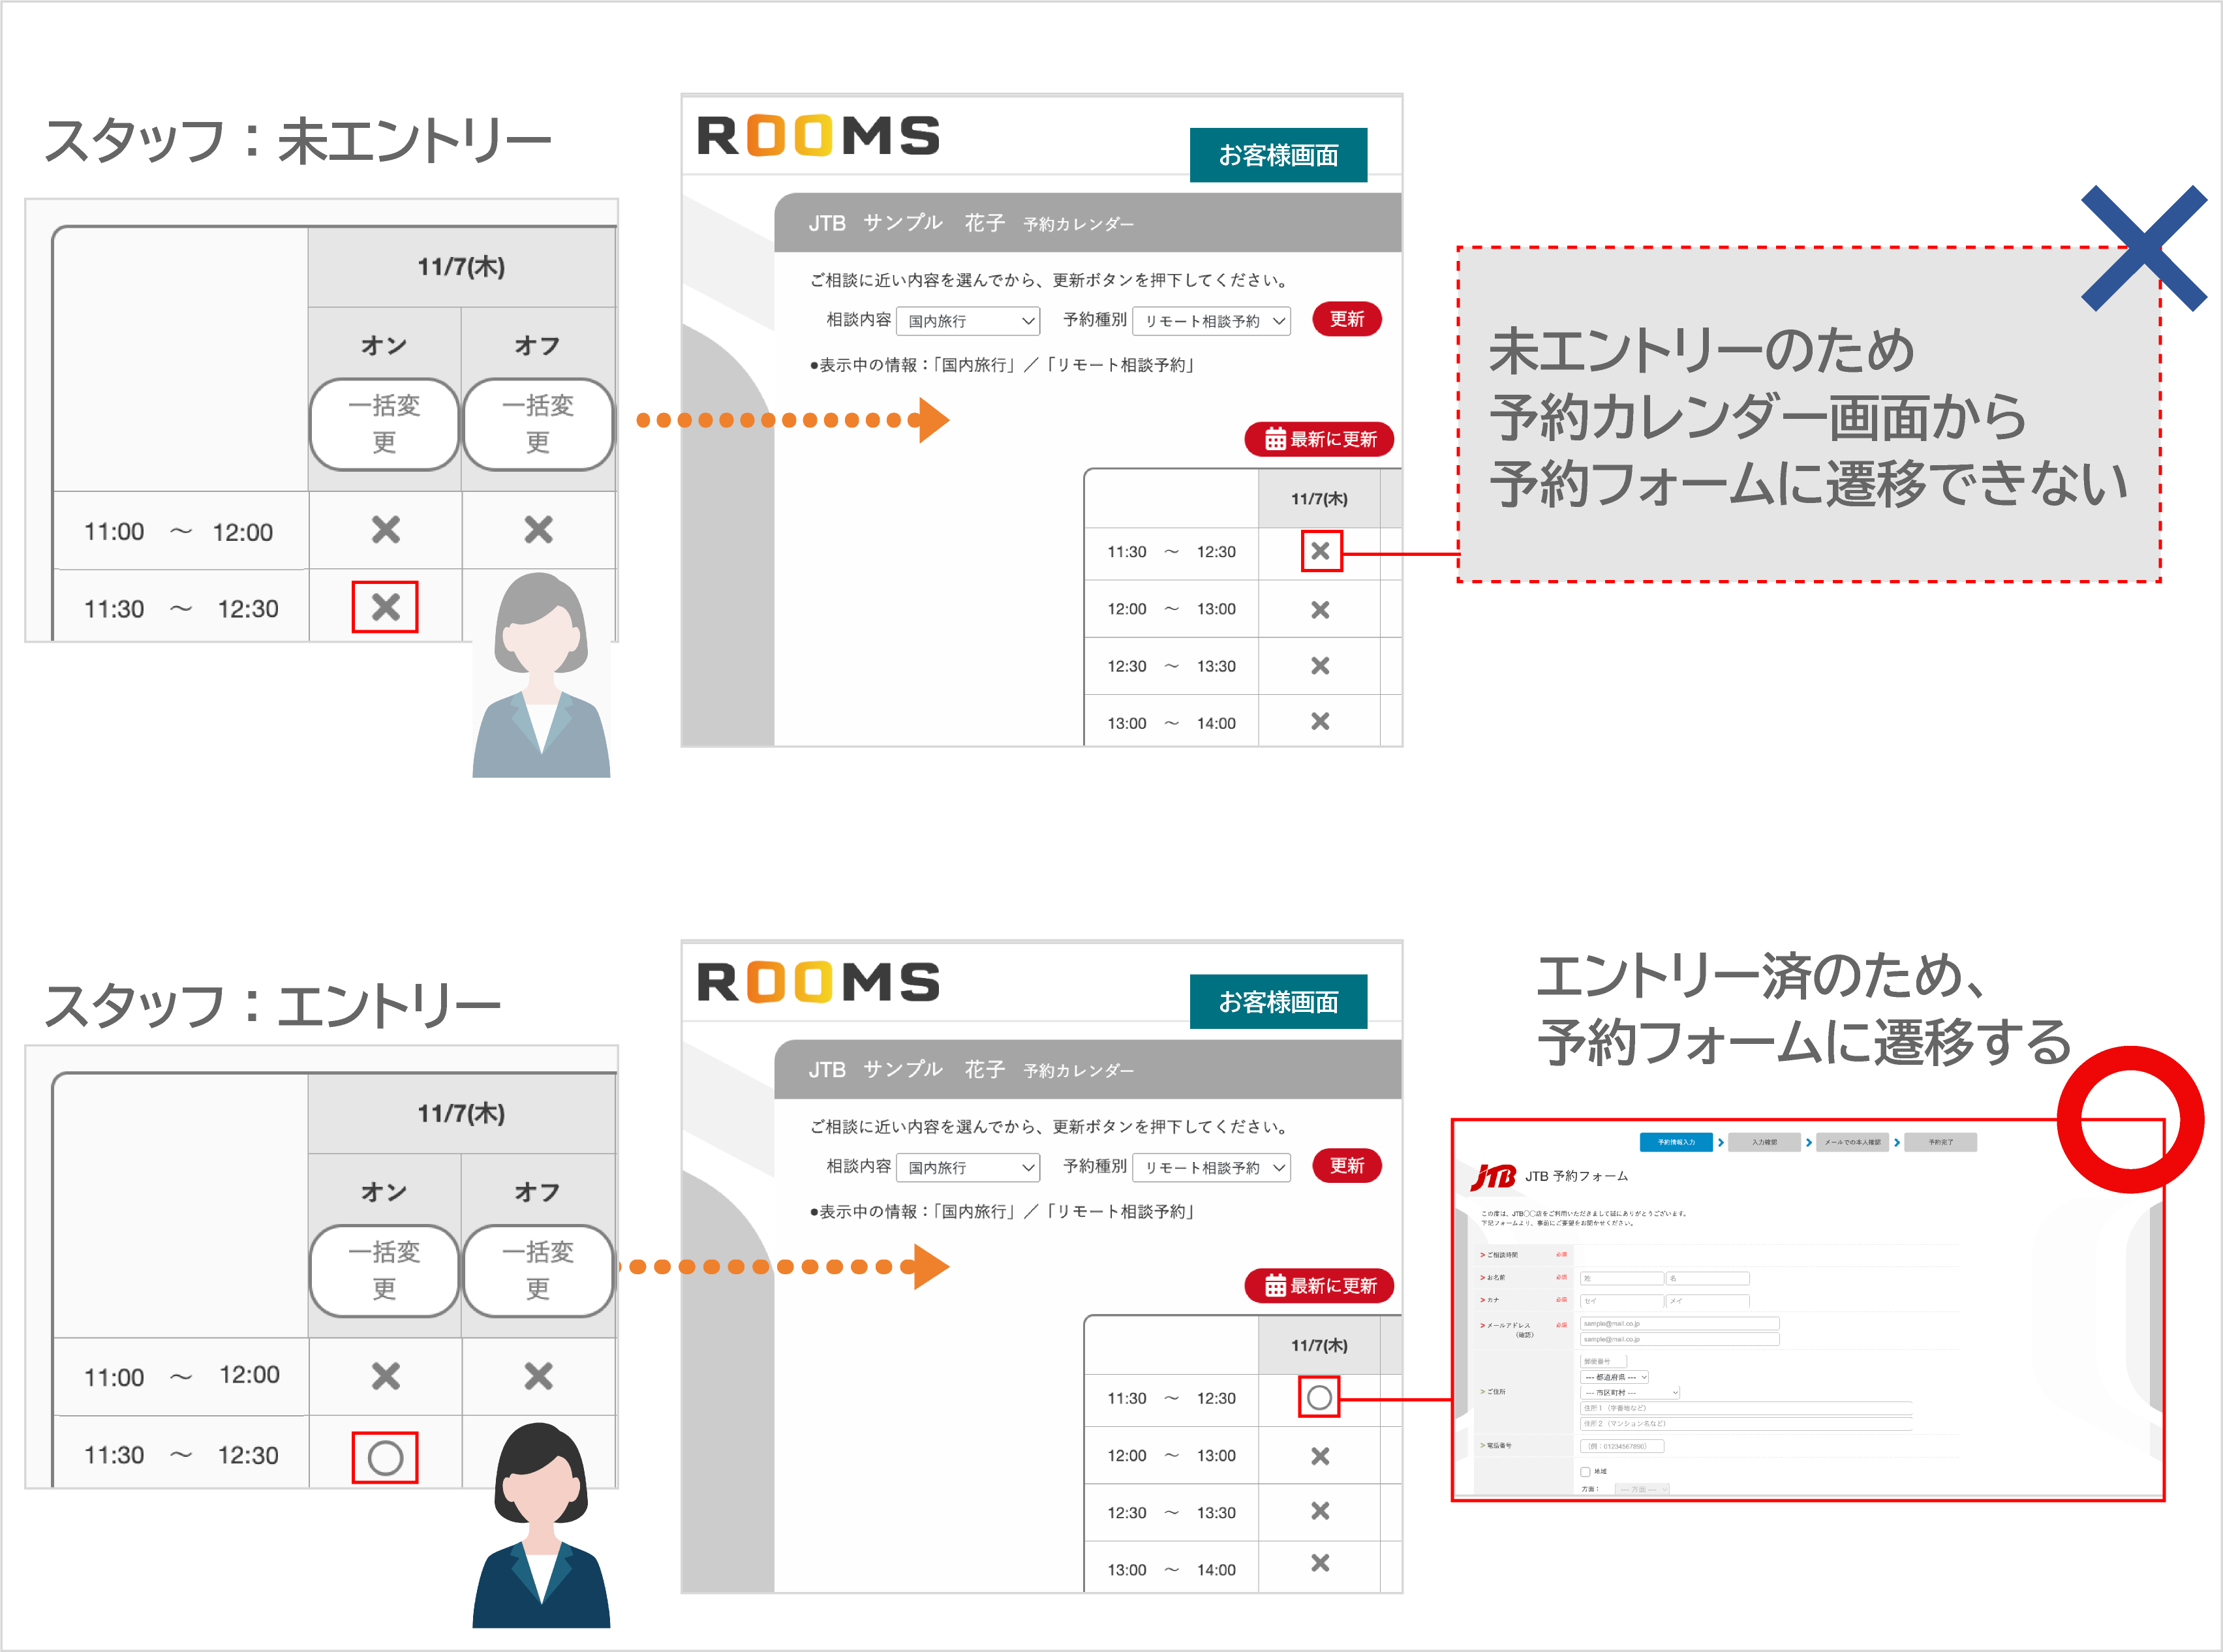
Task: Enable the 地域 checkbox on the JTB form
Action: [1586, 1471]
